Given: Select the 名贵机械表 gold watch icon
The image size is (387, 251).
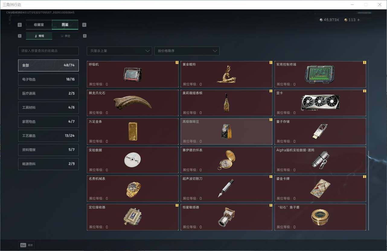Looking at the screenshot, I should [x=133, y=189].
